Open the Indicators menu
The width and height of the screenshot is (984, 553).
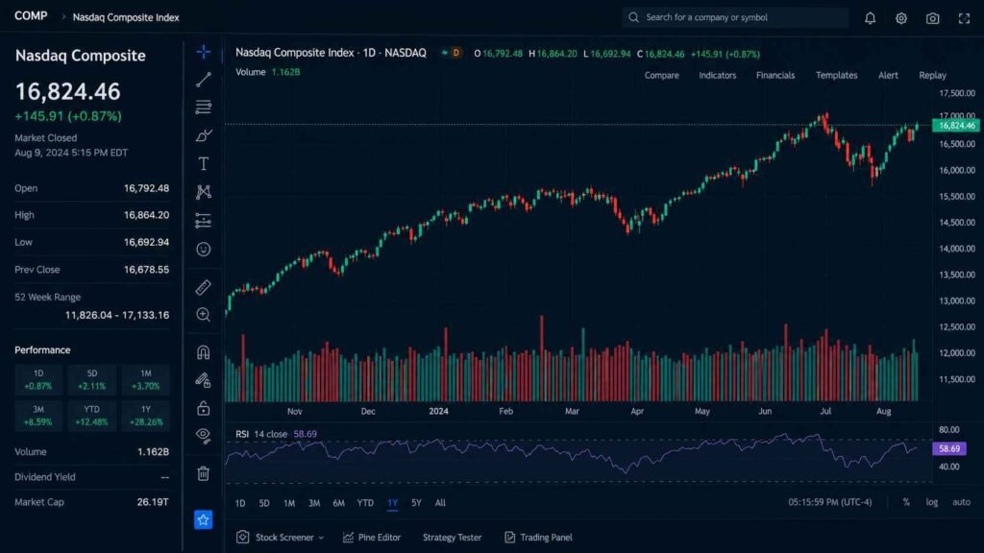click(x=717, y=75)
